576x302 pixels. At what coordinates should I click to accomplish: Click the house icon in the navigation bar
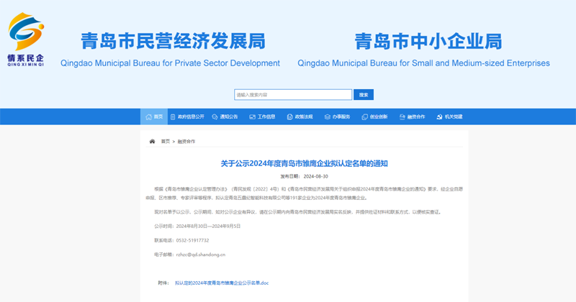point(148,116)
